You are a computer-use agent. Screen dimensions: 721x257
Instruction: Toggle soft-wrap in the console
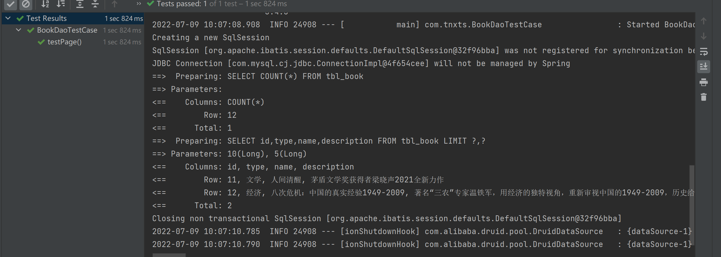click(704, 52)
